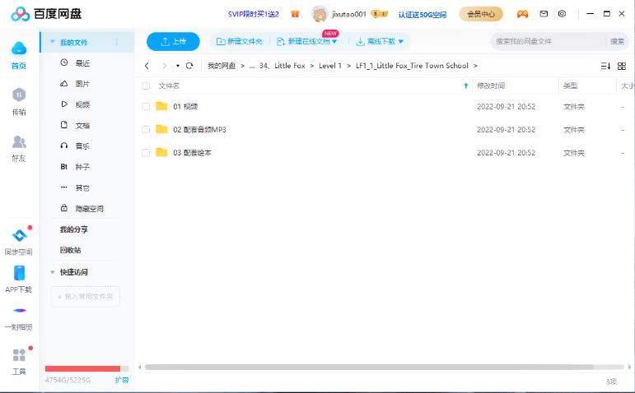The image size is (635, 393).
Task: Click the 新建文件夹 button
Action: pyautogui.click(x=240, y=41)
